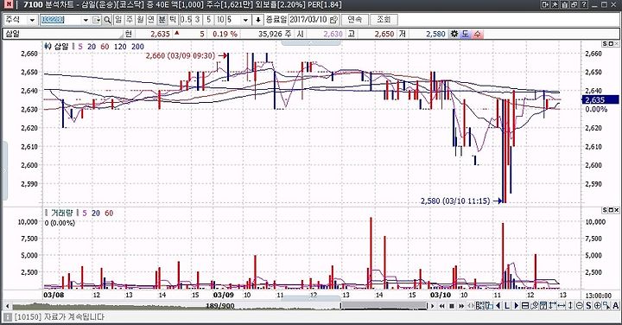Click the 조회 query button
Screen dimensions: 622x325
[x=384, y=19]
